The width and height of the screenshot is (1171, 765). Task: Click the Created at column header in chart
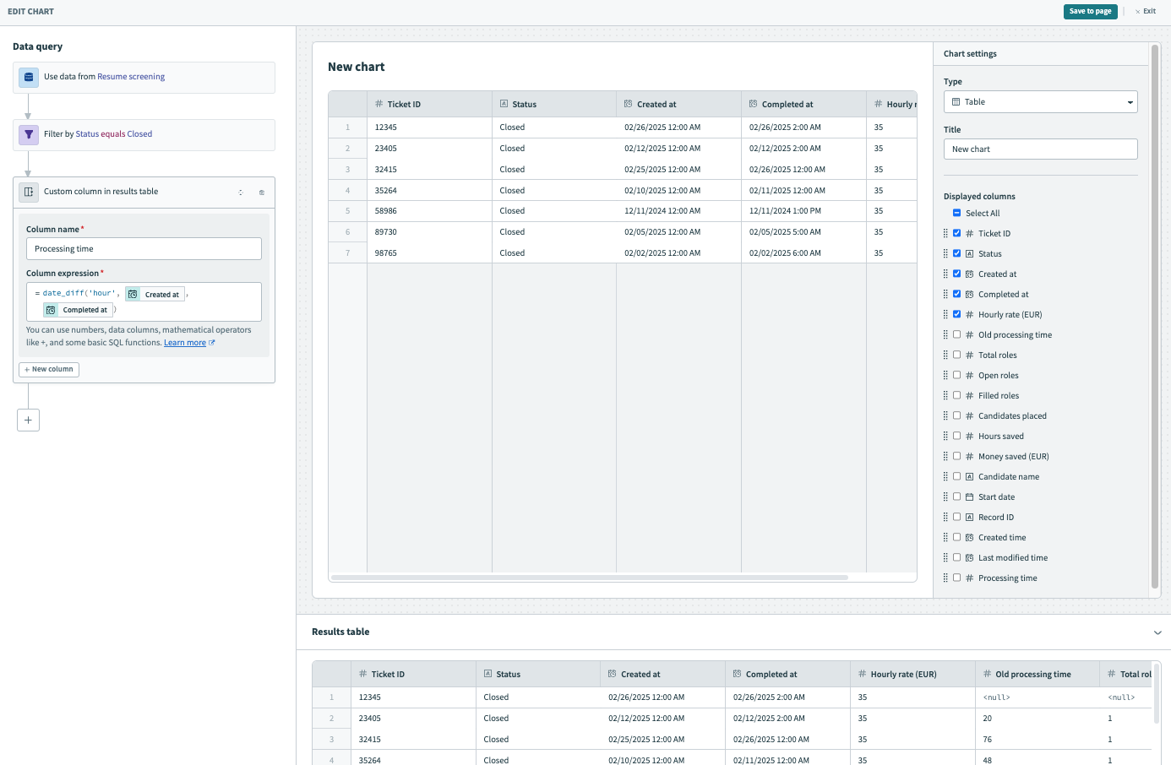pos(656,105)
